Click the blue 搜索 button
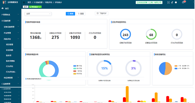Viewport: 195px width, 103px height. point(70,14)
